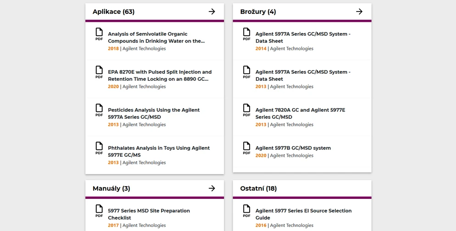
Task: Click the Ostatní (18) heading
Action: click(x=258, y=188)
